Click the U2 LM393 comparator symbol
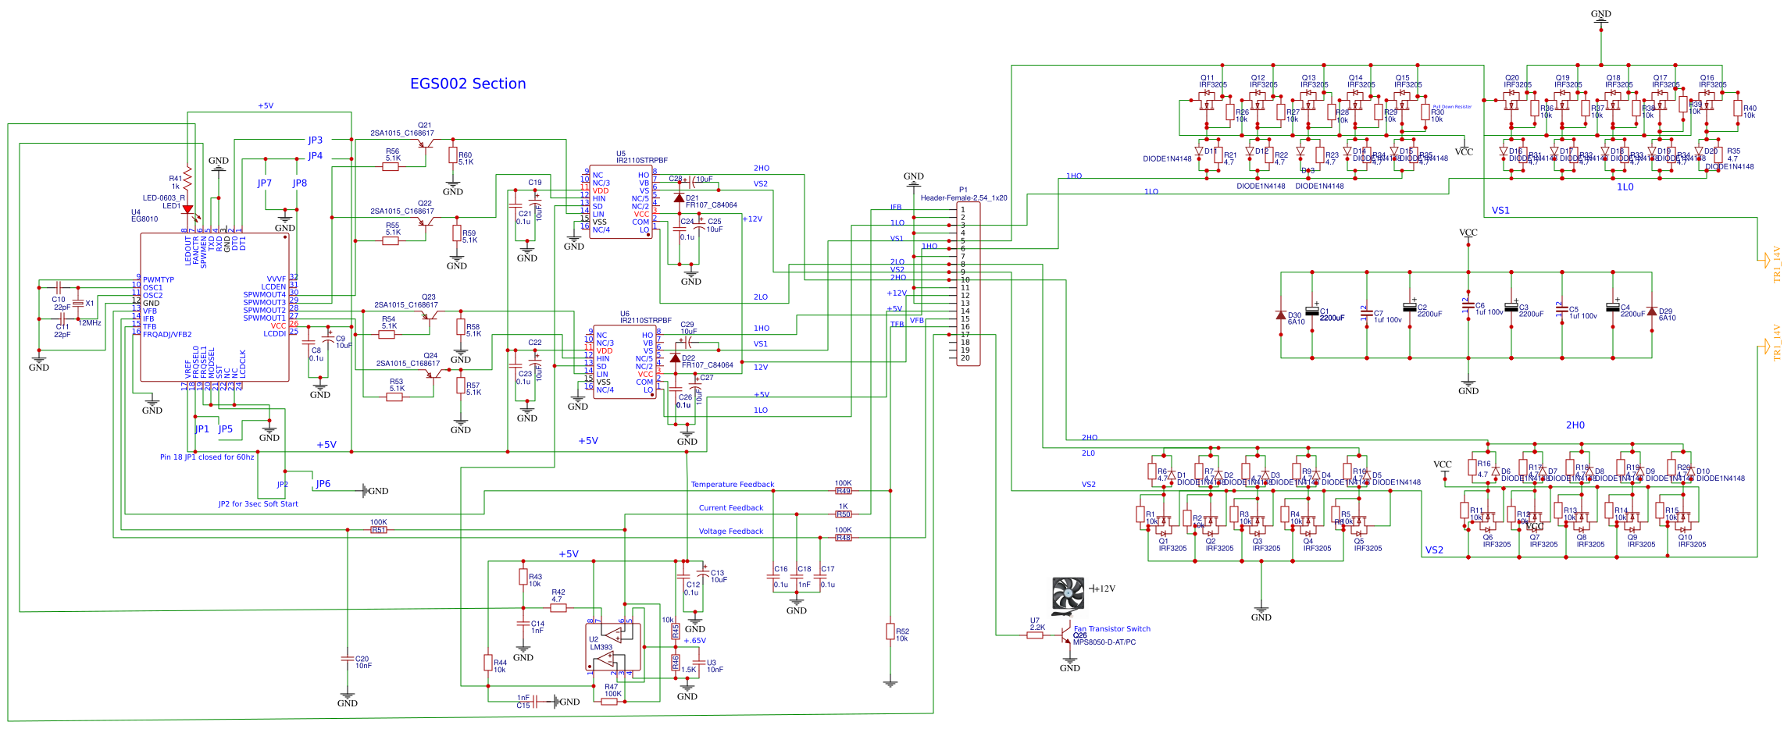Image resolution: width=1791 pixels, height=729 pixels. click(x=614, y=646)
